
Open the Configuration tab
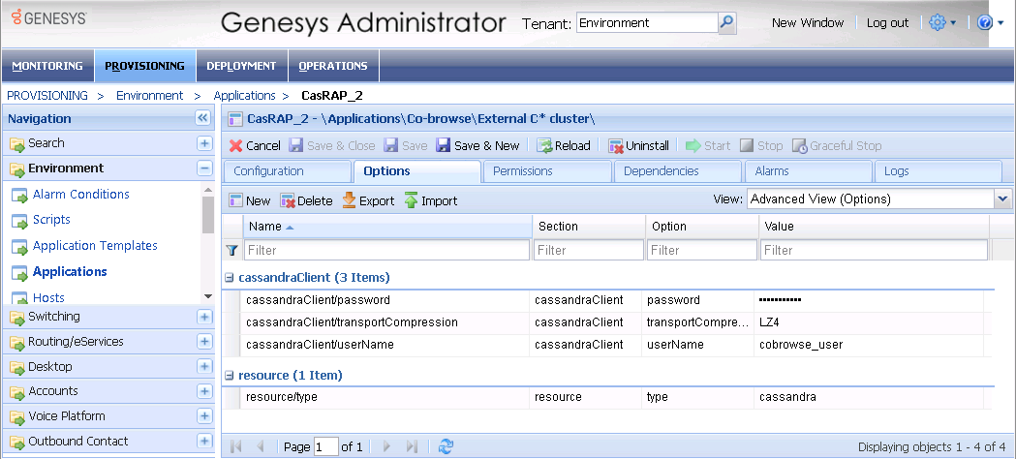287,171
